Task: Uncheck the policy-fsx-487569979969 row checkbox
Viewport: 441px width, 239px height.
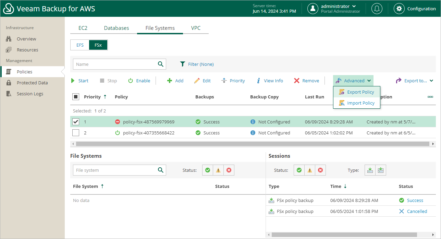Action: [76, 122]
